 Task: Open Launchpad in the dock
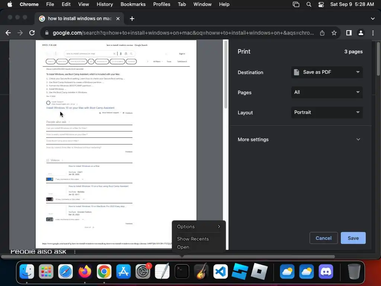[46, 271]
